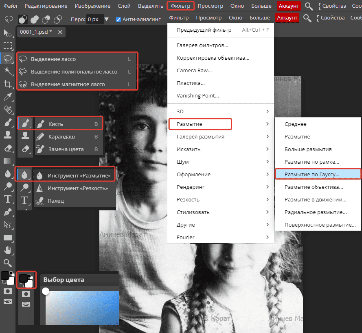362x333 pixels.
Task: Choose Среднее in the blur submenu
Action: click(318, 124)
